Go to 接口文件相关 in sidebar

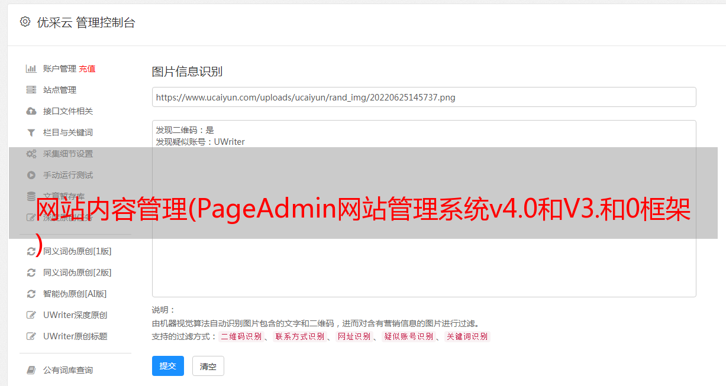68,111
